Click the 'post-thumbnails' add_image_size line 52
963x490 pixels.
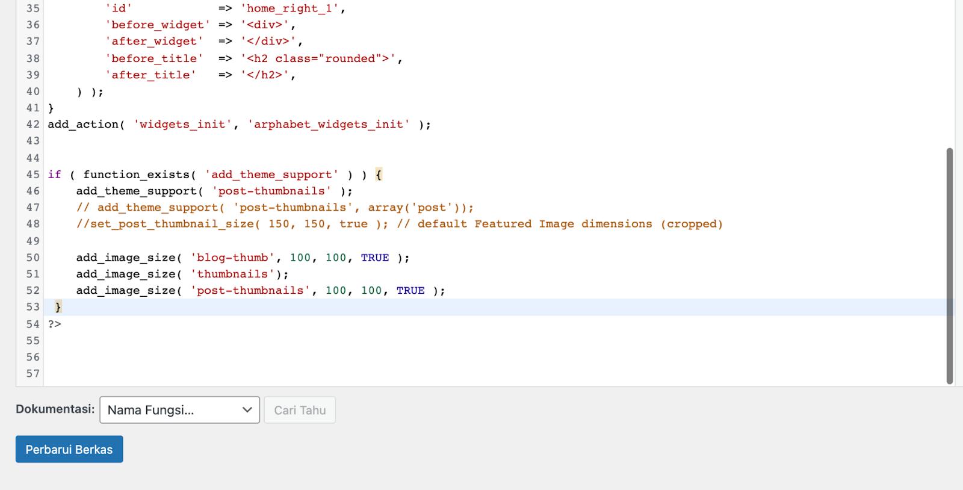click(261, 291)
